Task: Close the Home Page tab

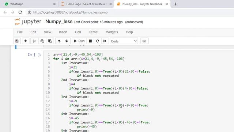Action: (x=110, y=4)
